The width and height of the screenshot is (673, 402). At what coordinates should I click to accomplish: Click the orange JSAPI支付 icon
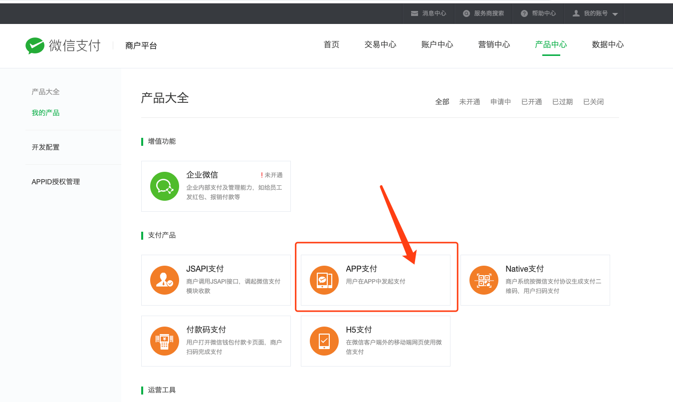click(165, 280)
